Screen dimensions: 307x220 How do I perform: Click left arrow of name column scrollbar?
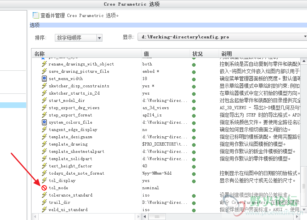35,217
